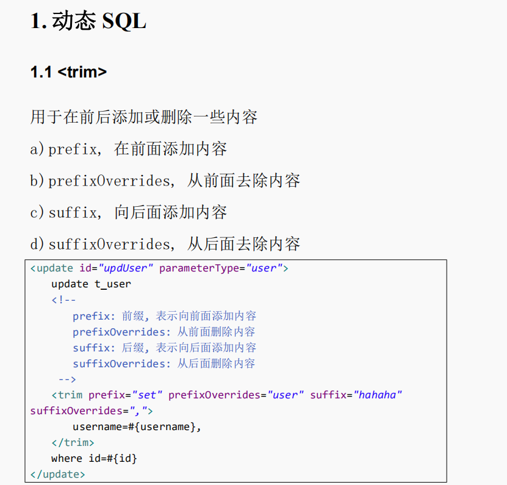The height and width of the screenshot is (485, 507).
Task: Click the heading '1. 动态 SQL'
Action: 88,21
